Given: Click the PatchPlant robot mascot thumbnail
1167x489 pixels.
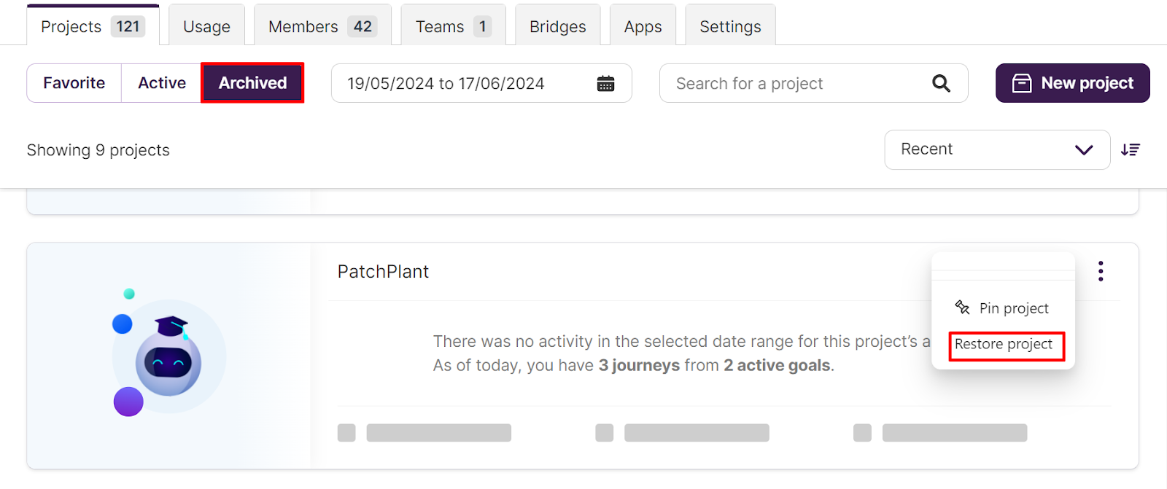Looking at the screenshot, I should (x=168, y=356).
